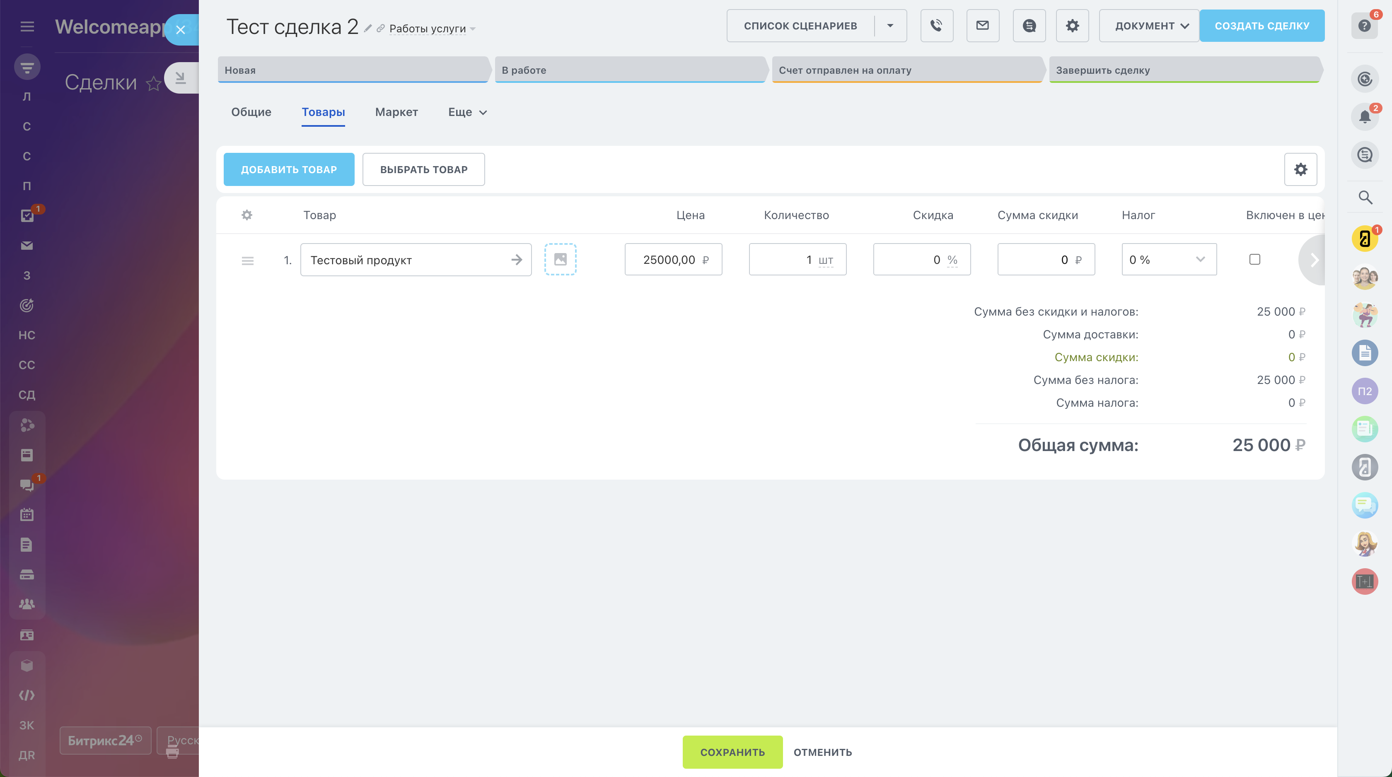Image resolution: width=1392 pixels, height=777 pixels.
Task: Expand the Список сценариев dropdown arrow
Action: (x=890, y=25)
